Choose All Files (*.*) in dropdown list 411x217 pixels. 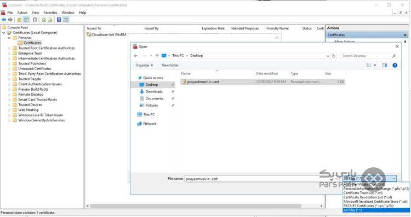[376, 210]
